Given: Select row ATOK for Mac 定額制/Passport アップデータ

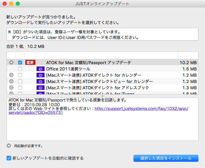Looking at the screenshot, I should point(102,63).
